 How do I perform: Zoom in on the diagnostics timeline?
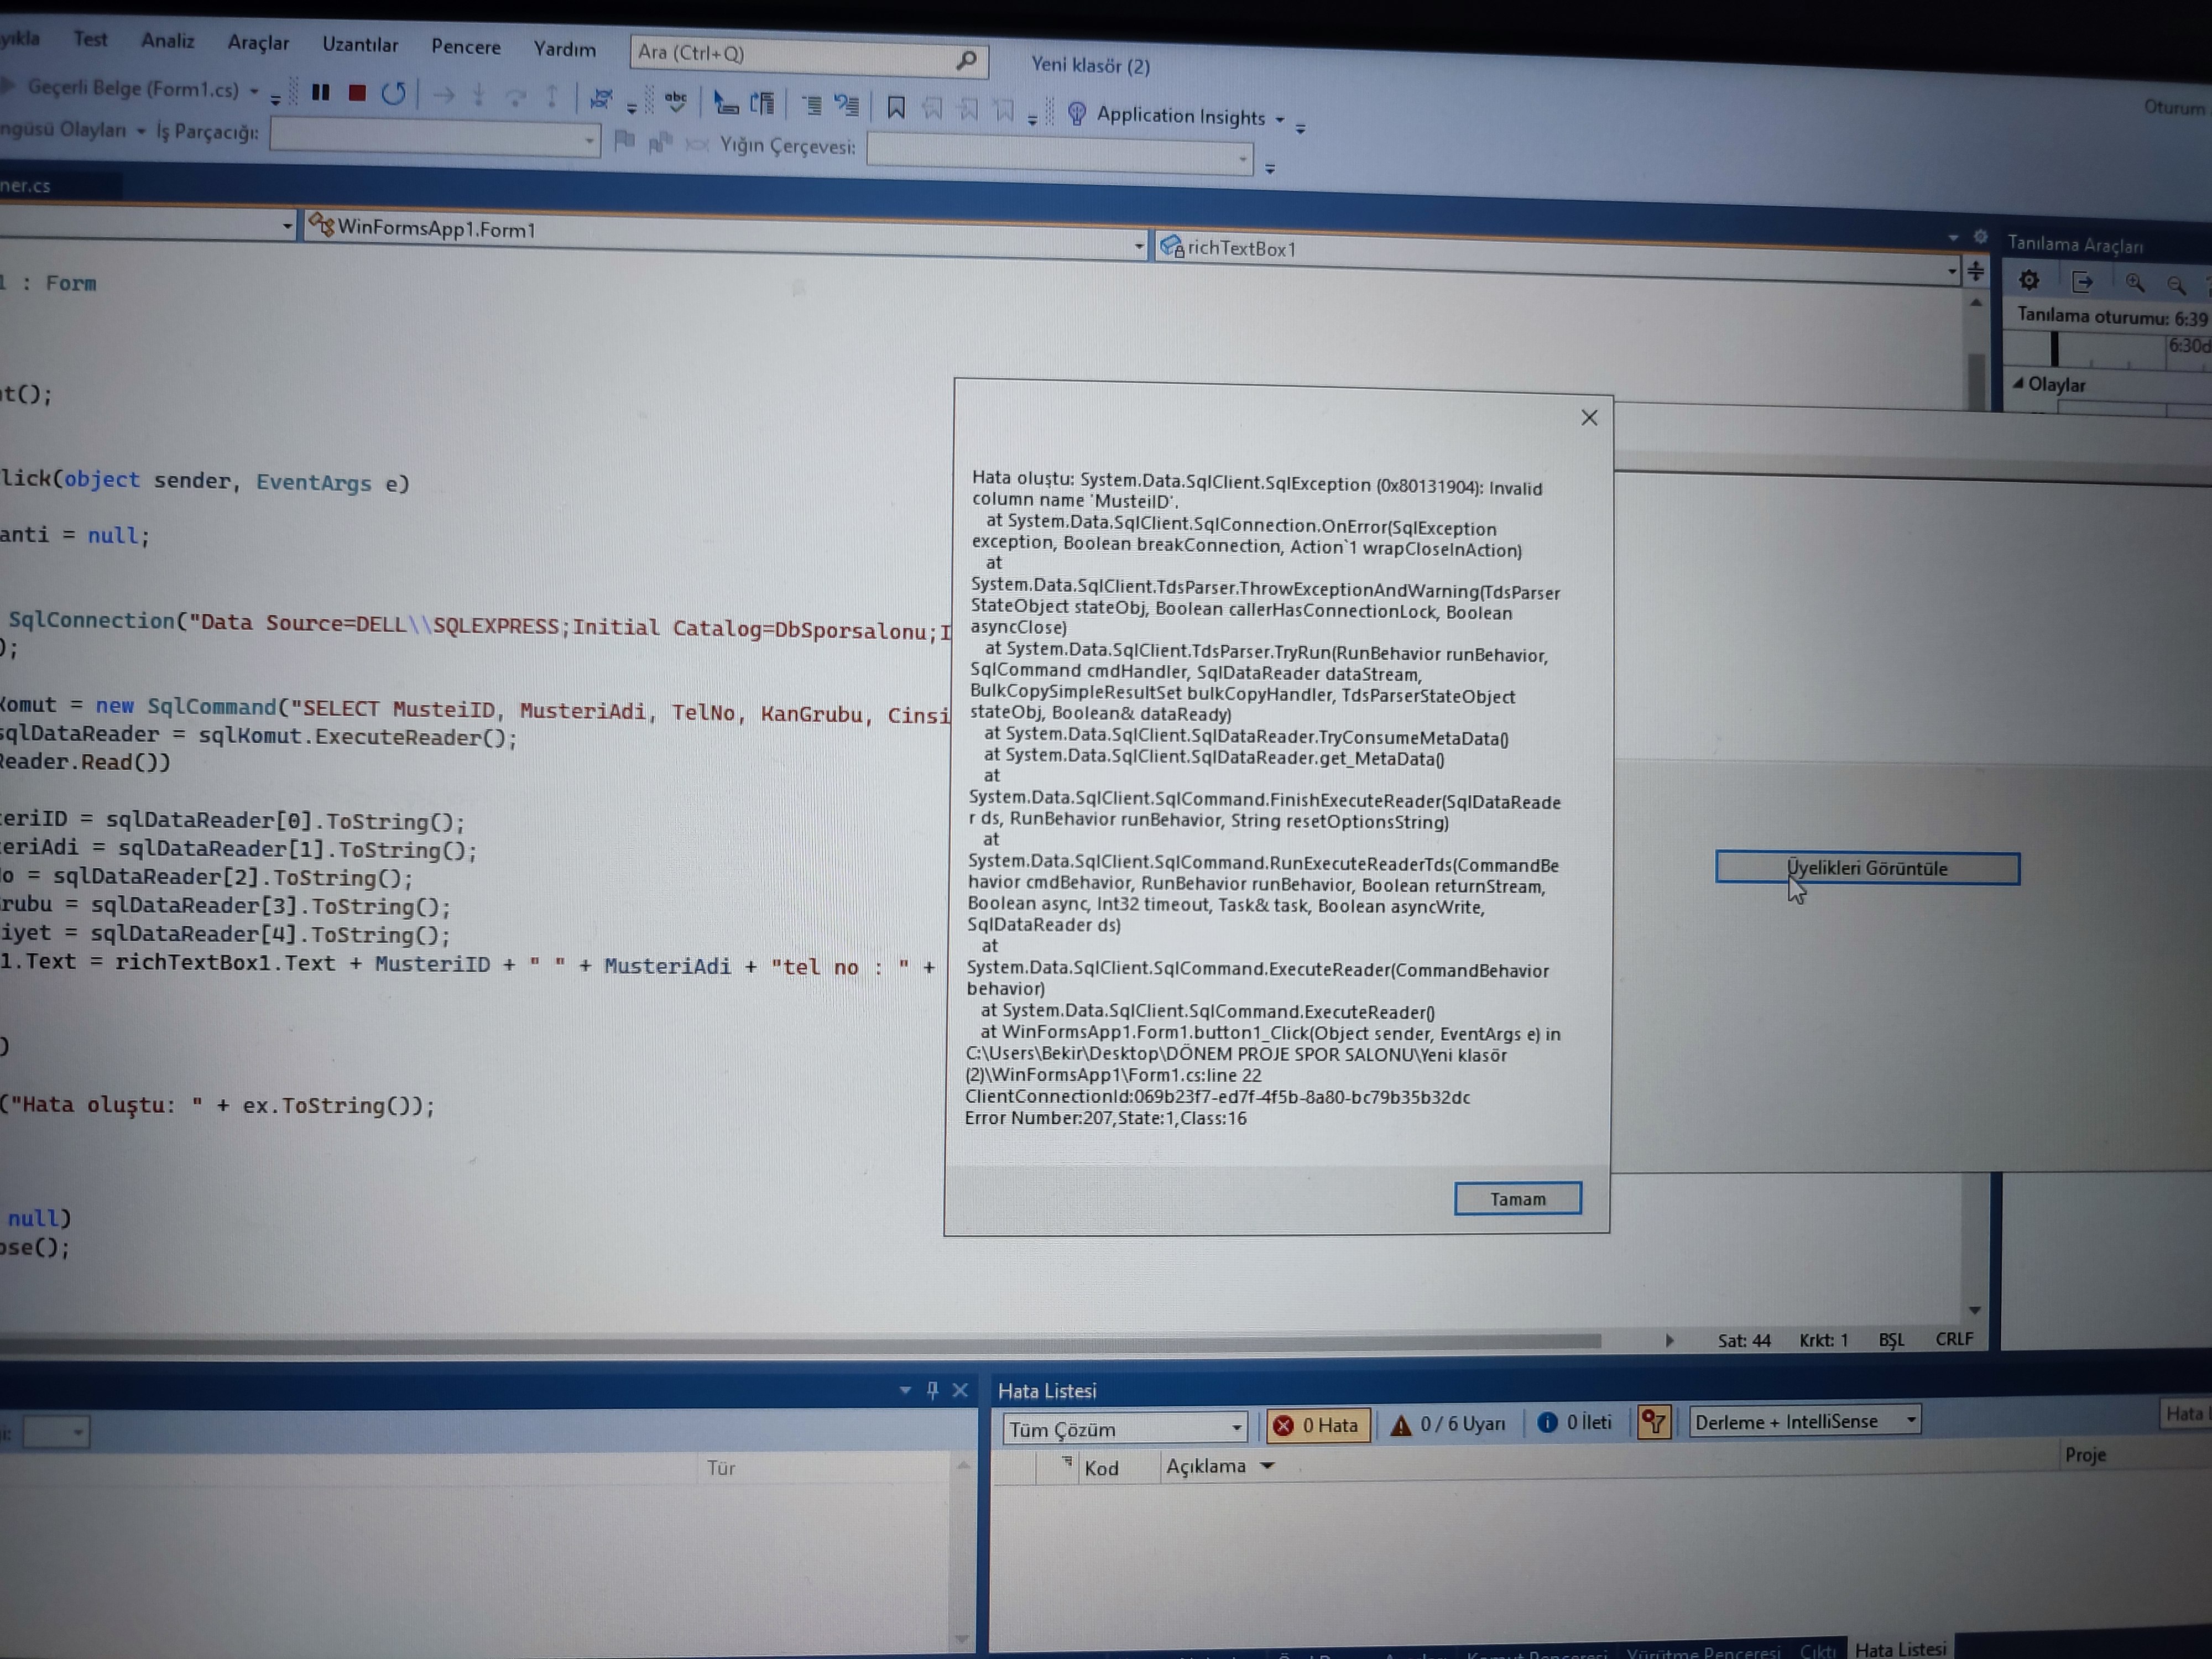[2135, 283]
